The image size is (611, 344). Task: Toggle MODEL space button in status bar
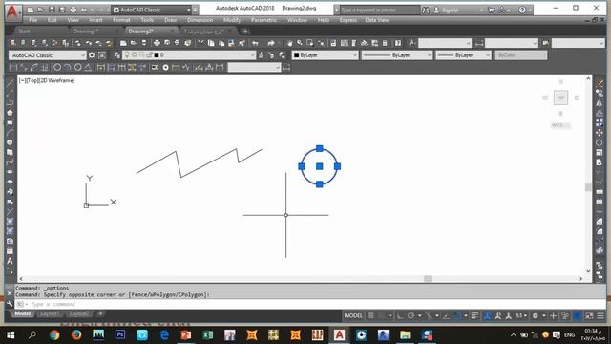[x=353, y=316]
